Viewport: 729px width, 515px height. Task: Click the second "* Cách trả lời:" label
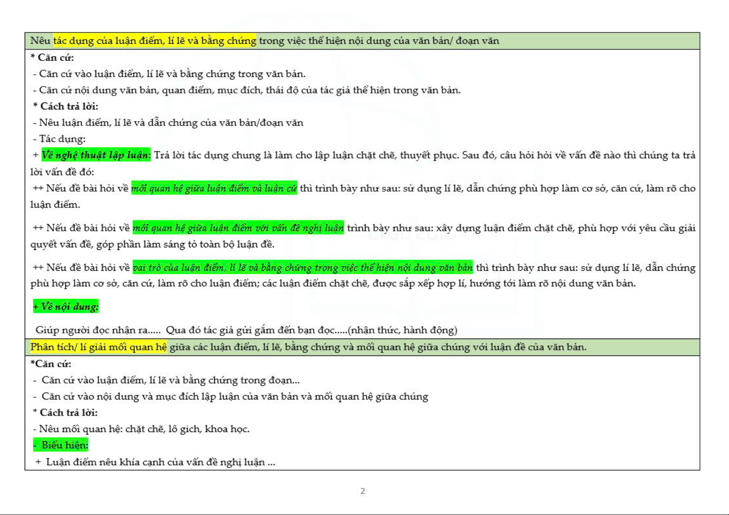click(x=65, y=413)
